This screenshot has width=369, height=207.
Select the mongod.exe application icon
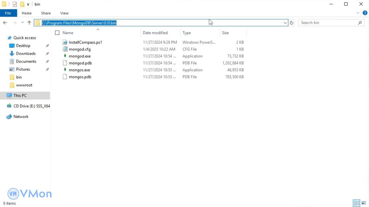(x=65, y=56)
